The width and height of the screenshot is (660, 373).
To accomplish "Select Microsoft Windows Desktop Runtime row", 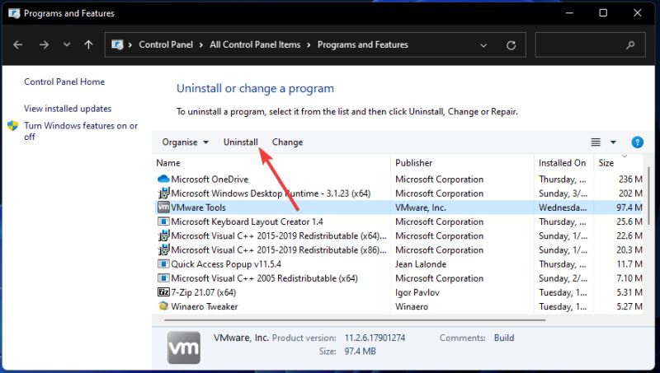I will pyautogui.click(x=398, y=193).
